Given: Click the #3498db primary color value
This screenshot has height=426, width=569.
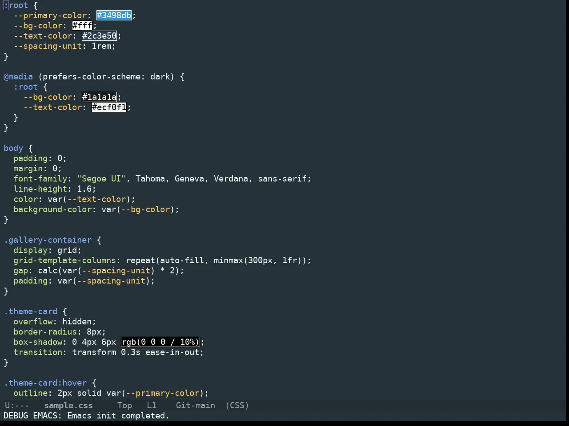Looking at the screenshot, I should coord(114,16).
